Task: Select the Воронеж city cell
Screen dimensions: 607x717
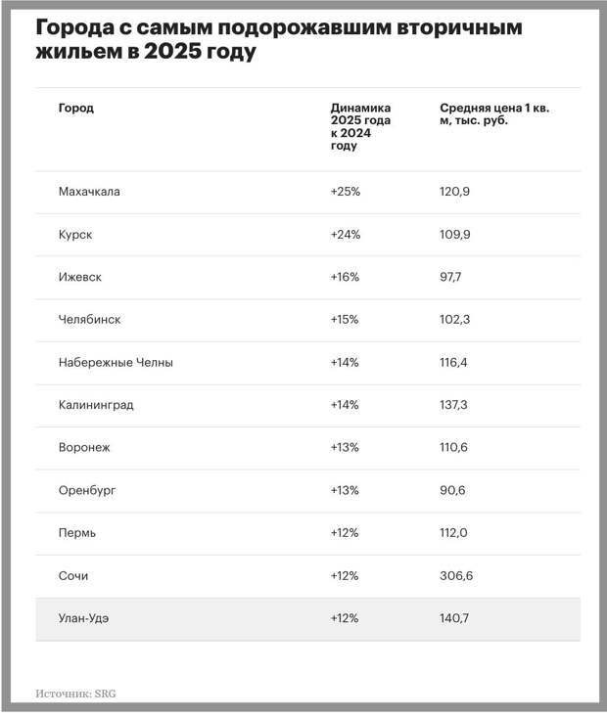Action: point(84,448)
